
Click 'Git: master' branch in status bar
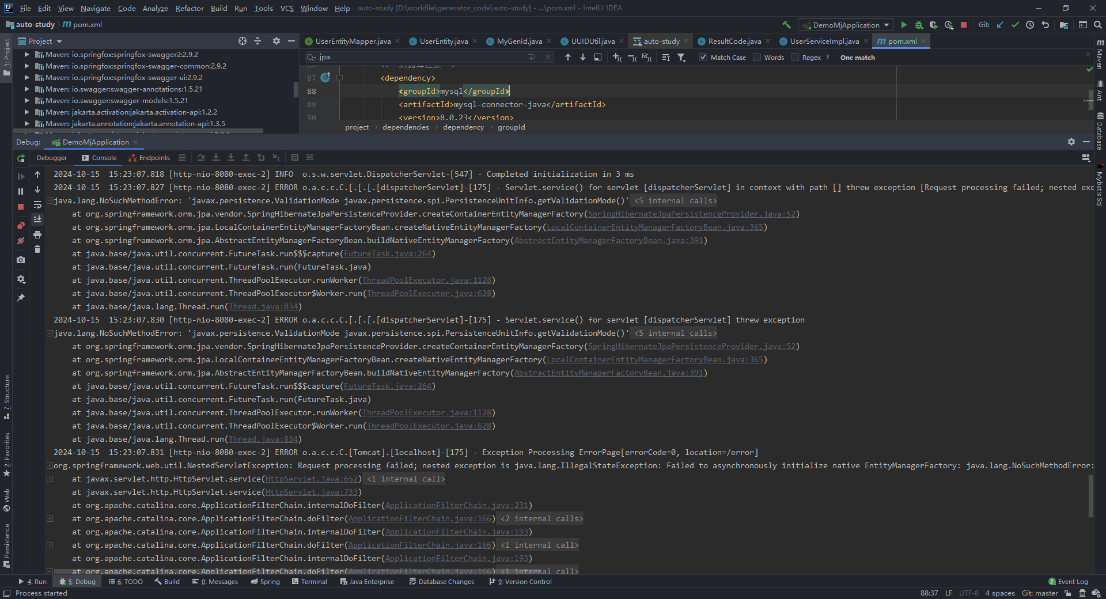click(x=1040, y=593)
